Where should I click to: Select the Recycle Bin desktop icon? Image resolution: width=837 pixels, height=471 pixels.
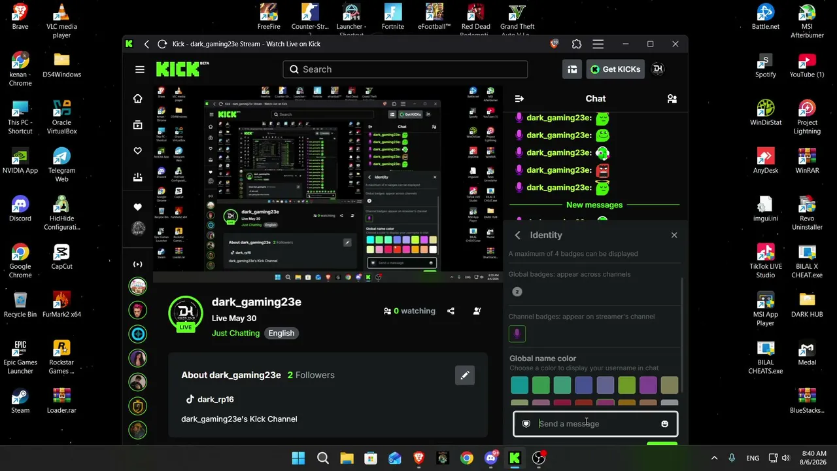point(20,305)
